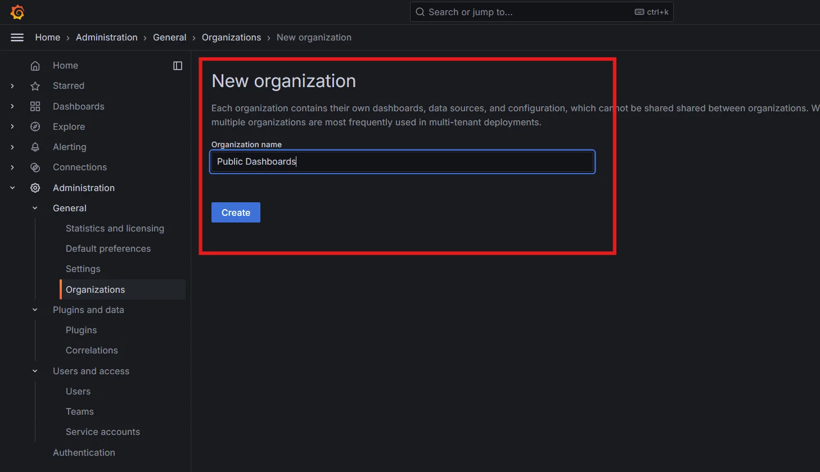
Task: Select the Home house icon in sidebar
Action: pyautogui.click(x=34, y=65)
